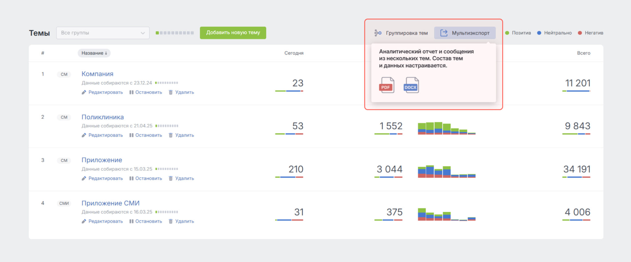
Task: Sort by the Название column header
Action: pyautogui.click(x=94, y=53)
